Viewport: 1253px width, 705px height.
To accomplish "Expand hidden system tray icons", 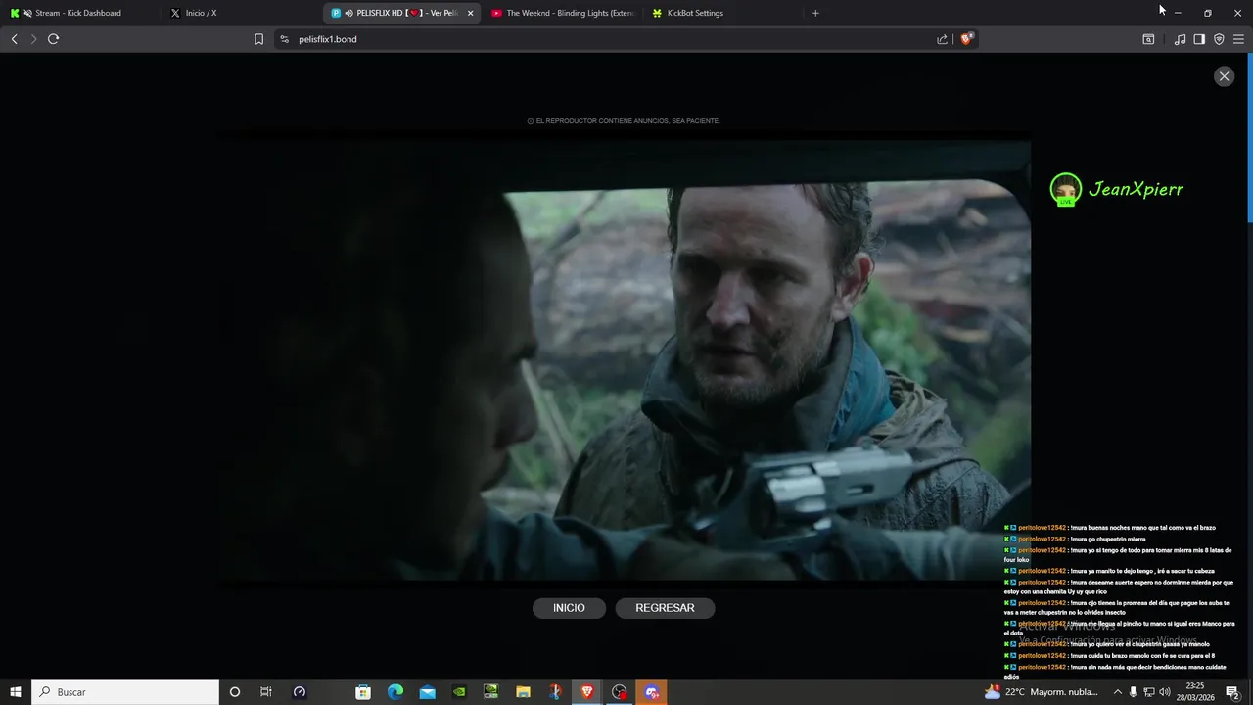I will pos(1118,692).
